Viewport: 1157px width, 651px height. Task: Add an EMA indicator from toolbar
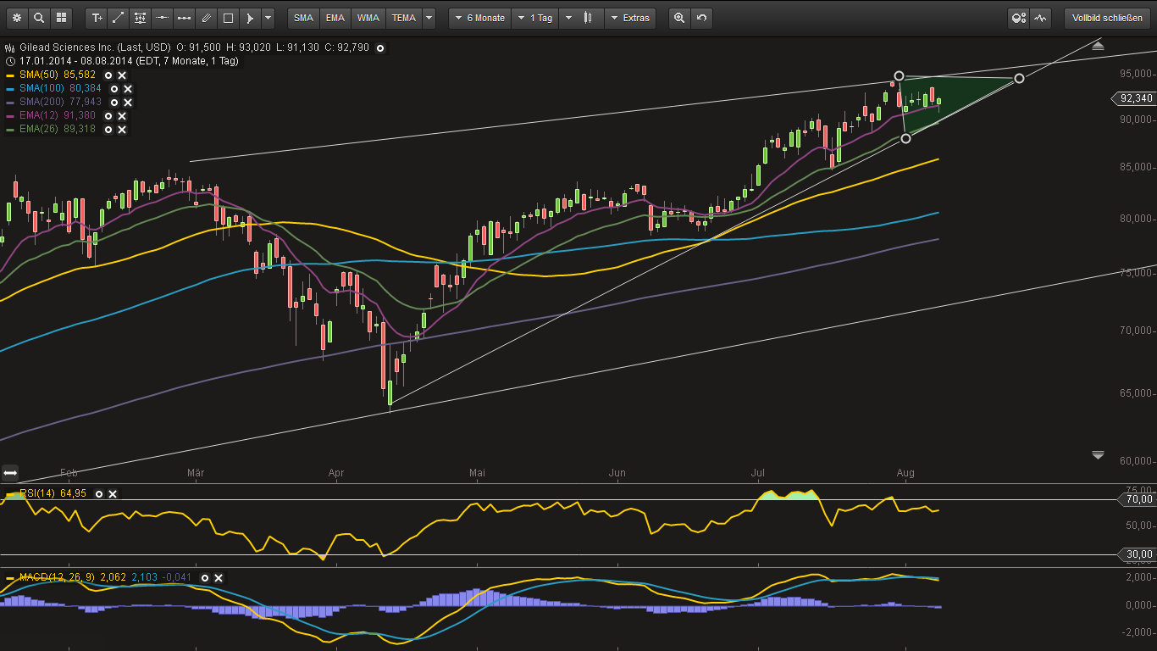(335, 18)
